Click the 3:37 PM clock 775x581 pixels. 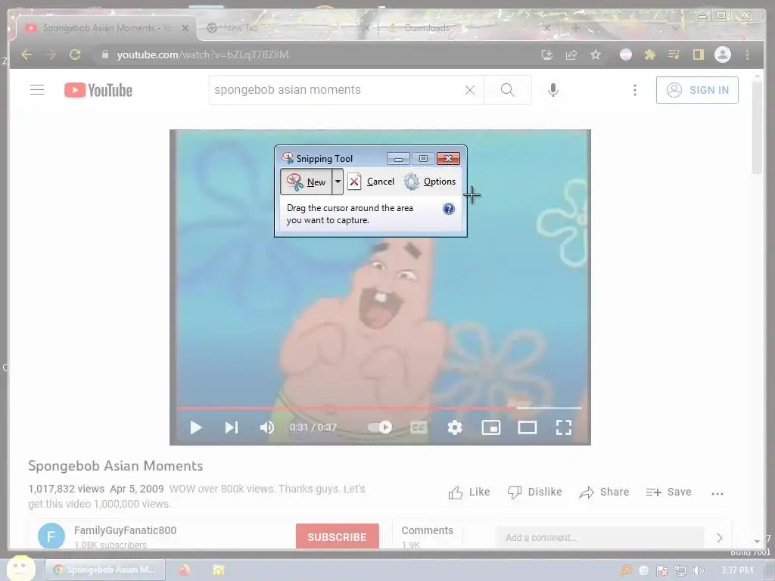click(x=737, y=570)
